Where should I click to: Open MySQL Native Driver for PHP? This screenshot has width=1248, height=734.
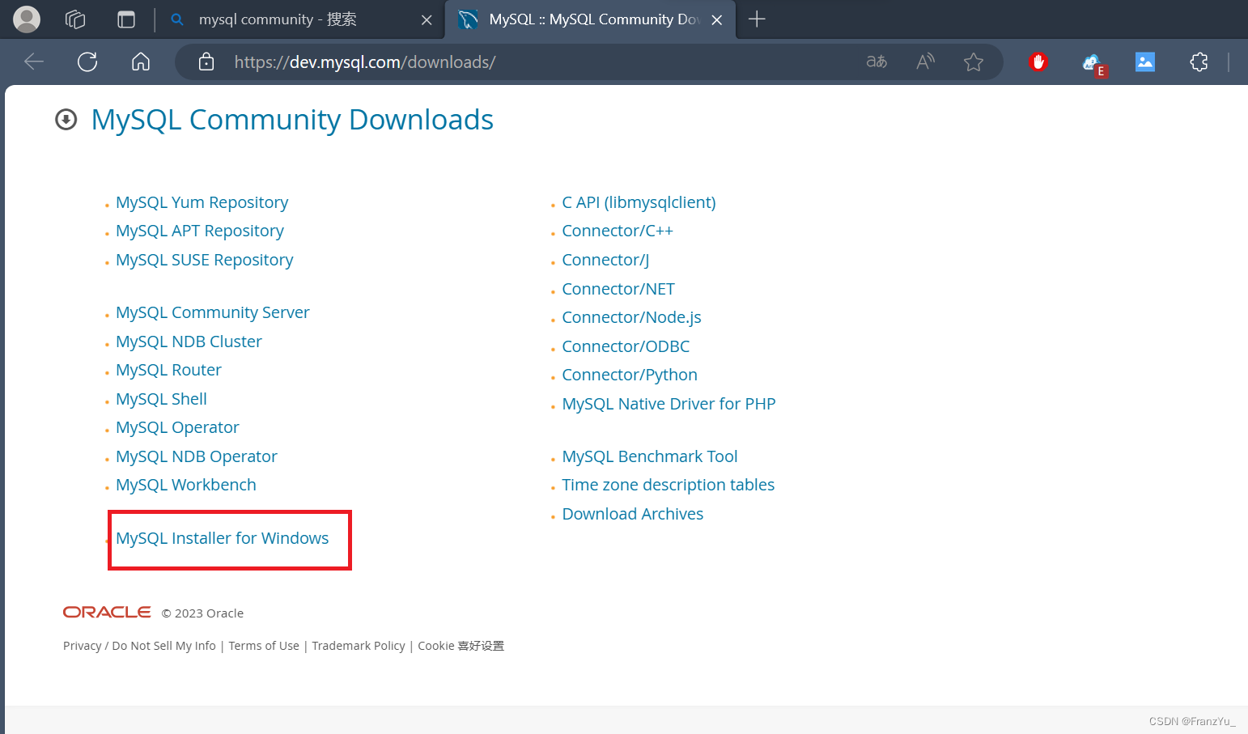(669, 404)
